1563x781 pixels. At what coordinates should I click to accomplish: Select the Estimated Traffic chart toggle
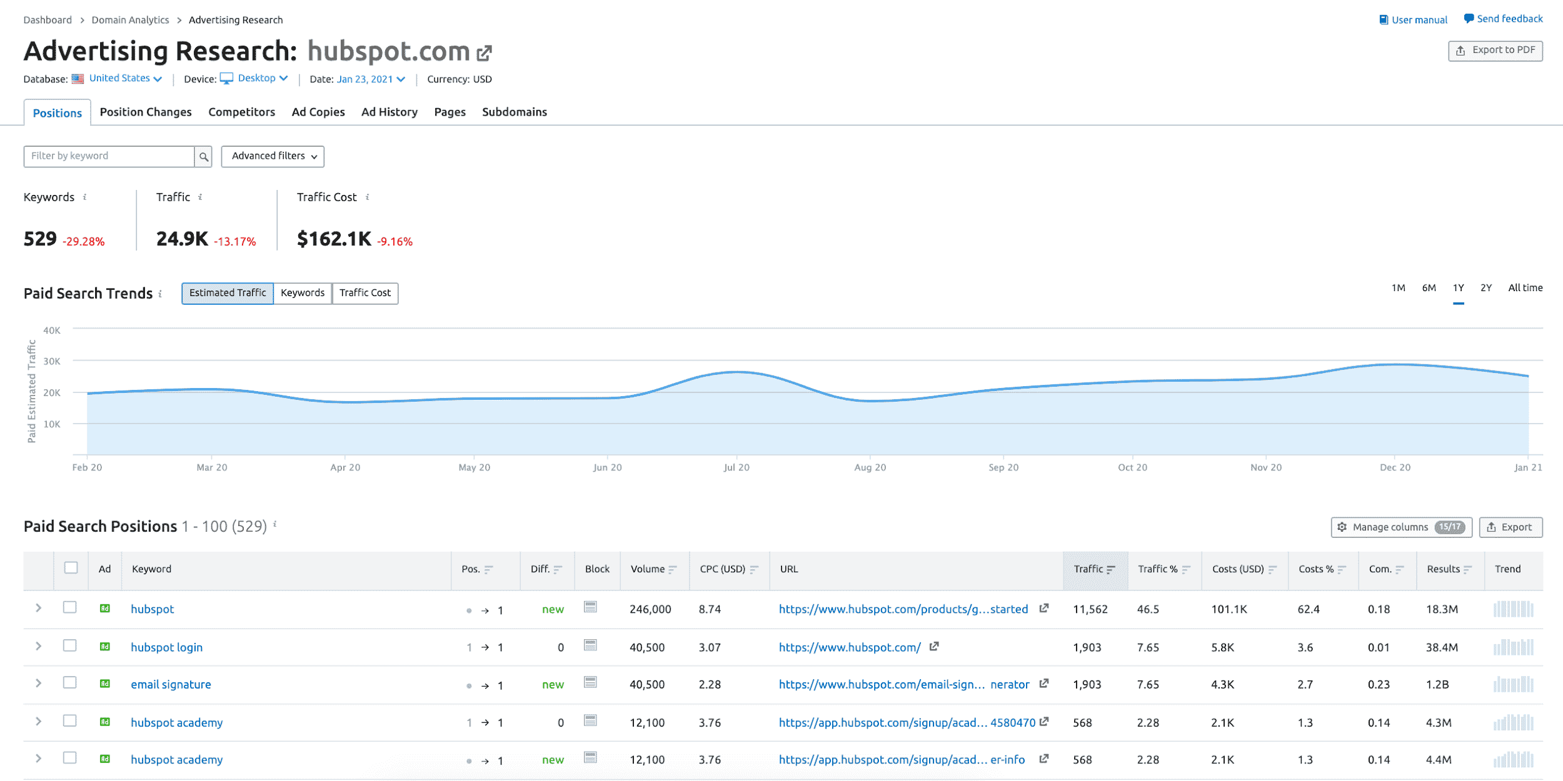click(x=228, y=293)
